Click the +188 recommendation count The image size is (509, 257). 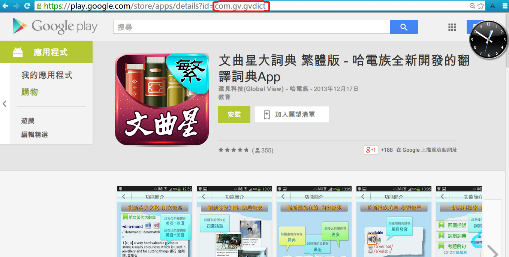click(387, 150)
